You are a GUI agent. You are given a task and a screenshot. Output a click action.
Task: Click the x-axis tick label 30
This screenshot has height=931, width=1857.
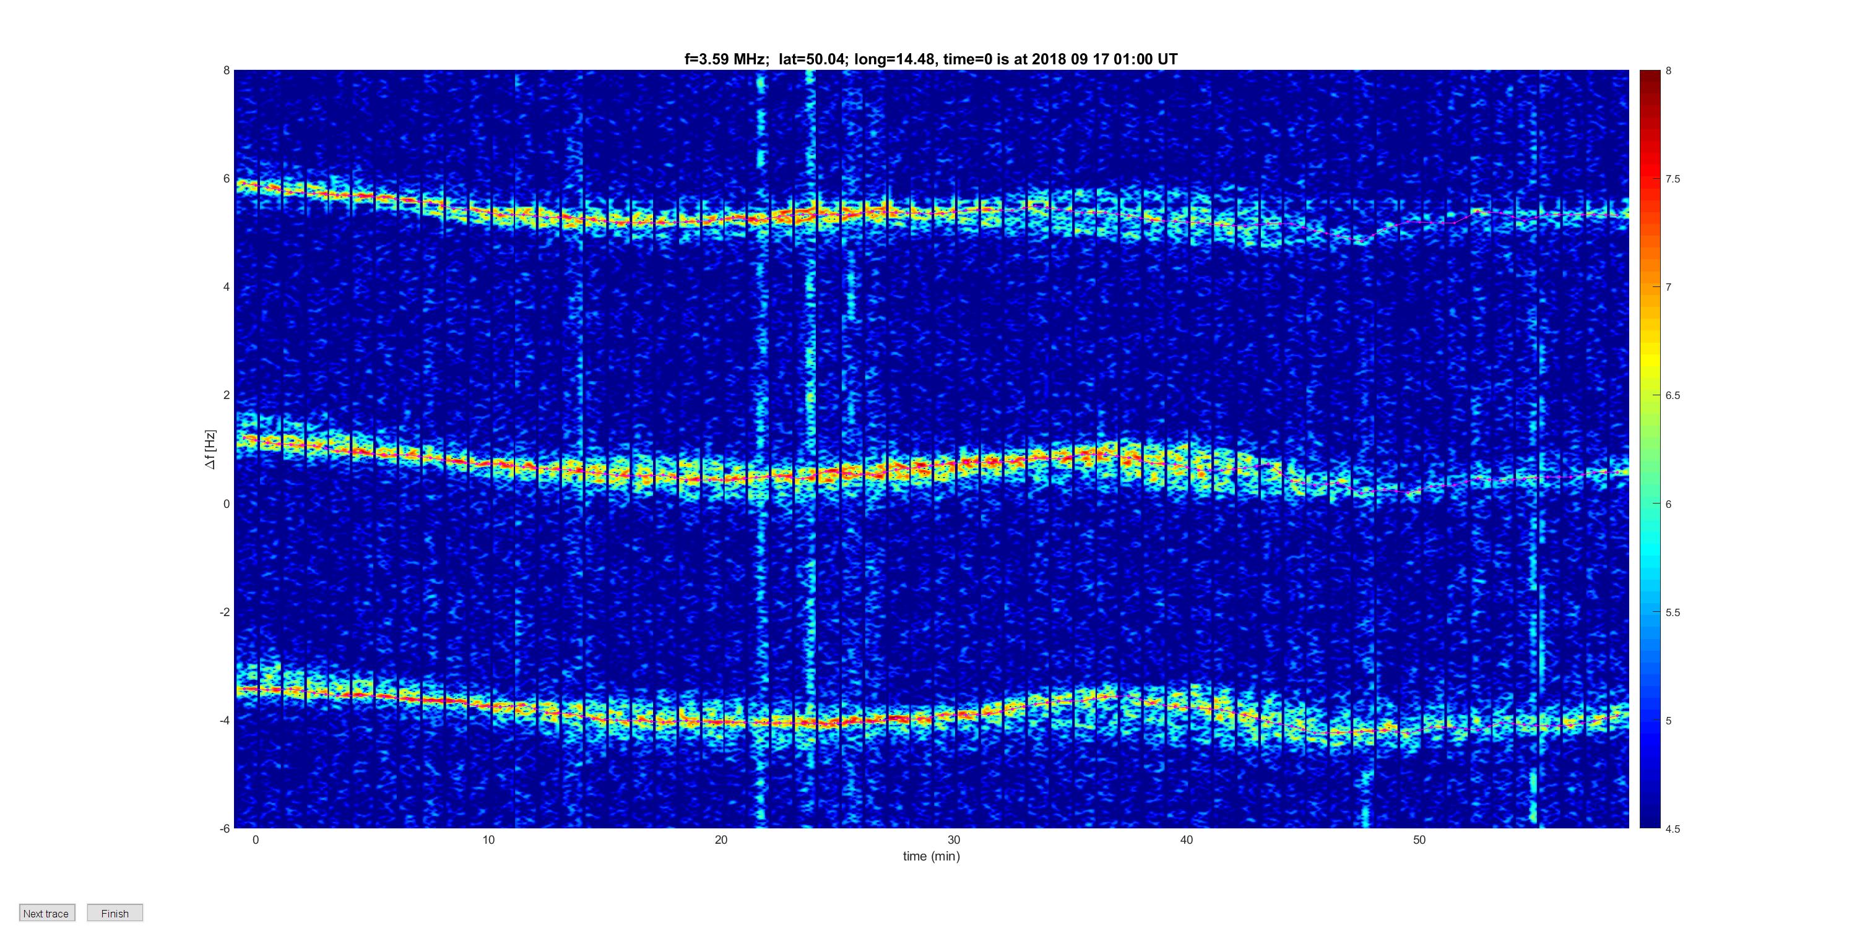[954, 839]
